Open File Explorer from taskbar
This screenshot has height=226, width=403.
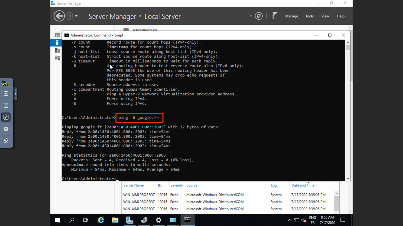pyautogui.click(x=115, y=220)
